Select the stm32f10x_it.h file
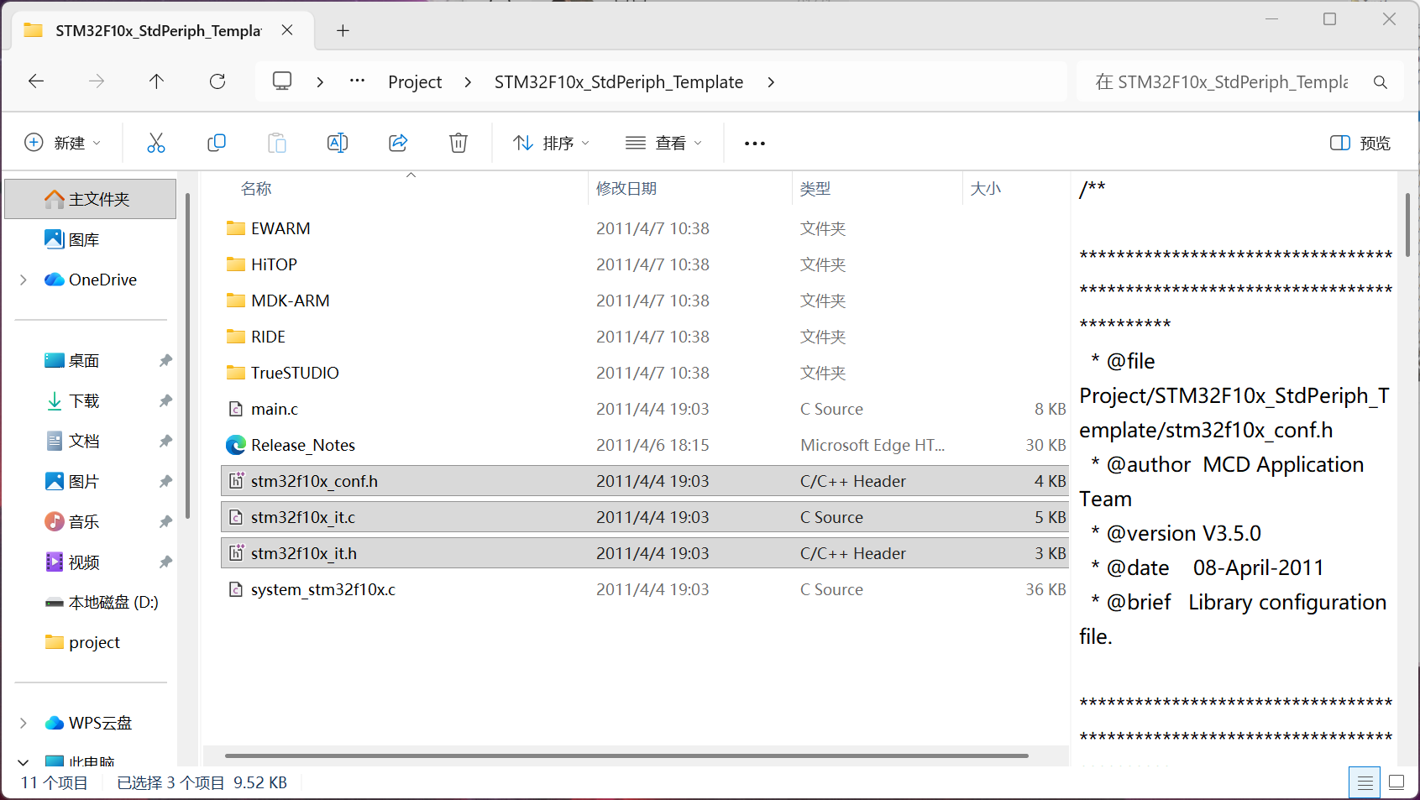This screenshot has height=800, width=1420. point(644,553)
